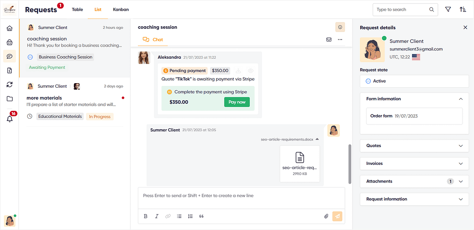Close the Request details panel

(465, 27)
